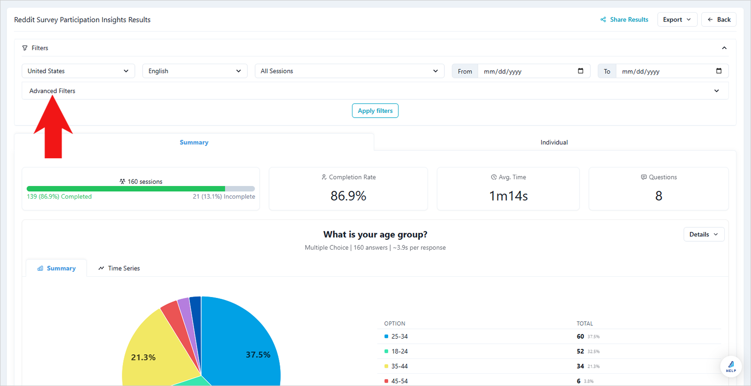Click the total 52 for 18-24
The height and width of the screenshot is (386, 751).
pos(580,351)
